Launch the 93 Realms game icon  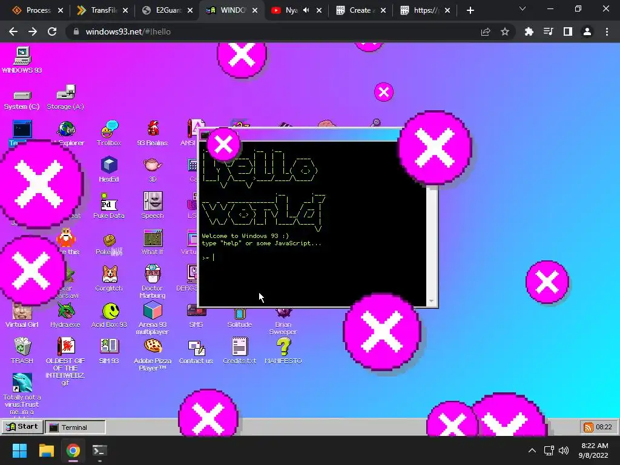(153, 133)
